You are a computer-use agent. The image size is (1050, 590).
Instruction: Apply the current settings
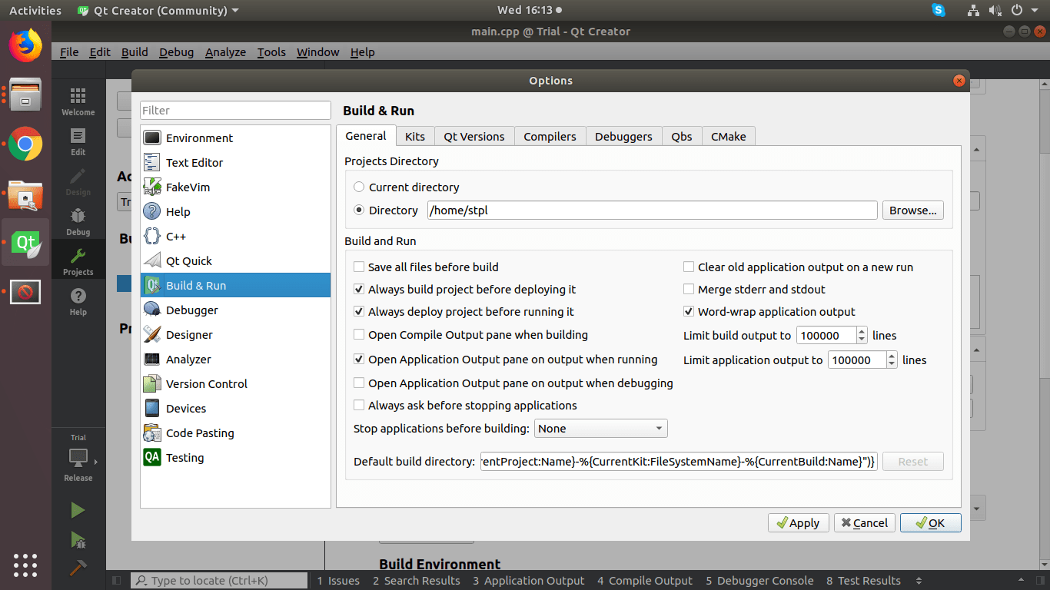(798, 522)
